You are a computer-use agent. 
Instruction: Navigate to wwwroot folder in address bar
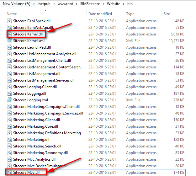(x=65, y=4)
